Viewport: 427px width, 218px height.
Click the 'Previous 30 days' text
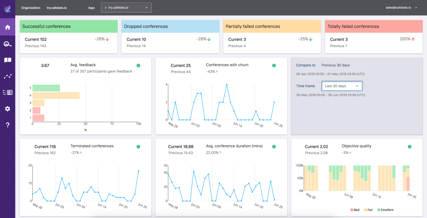335,65
